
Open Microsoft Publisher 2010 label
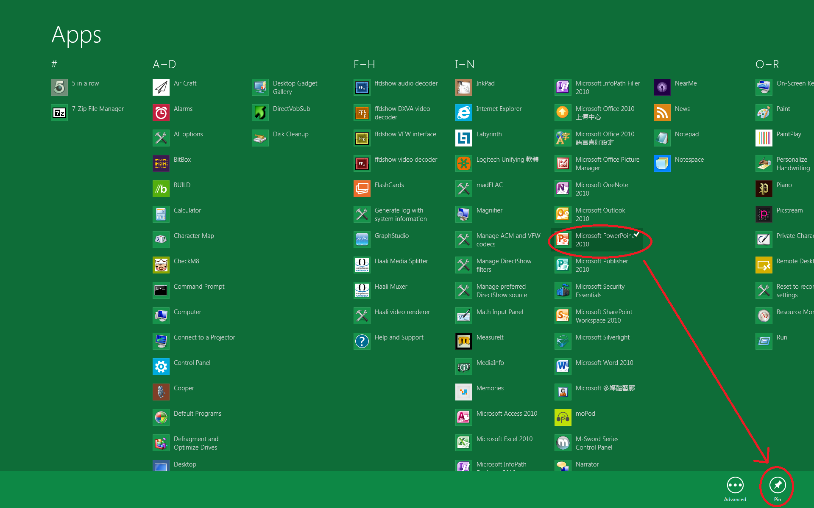(602, 265)
